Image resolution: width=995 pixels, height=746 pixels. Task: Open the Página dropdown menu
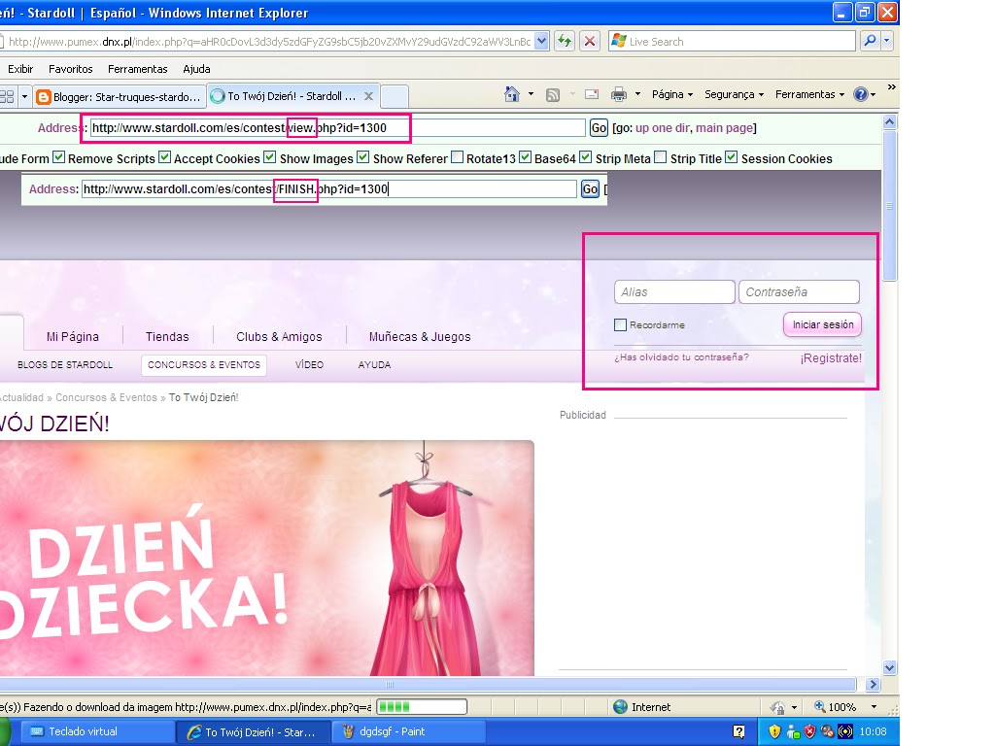(672, 94)
